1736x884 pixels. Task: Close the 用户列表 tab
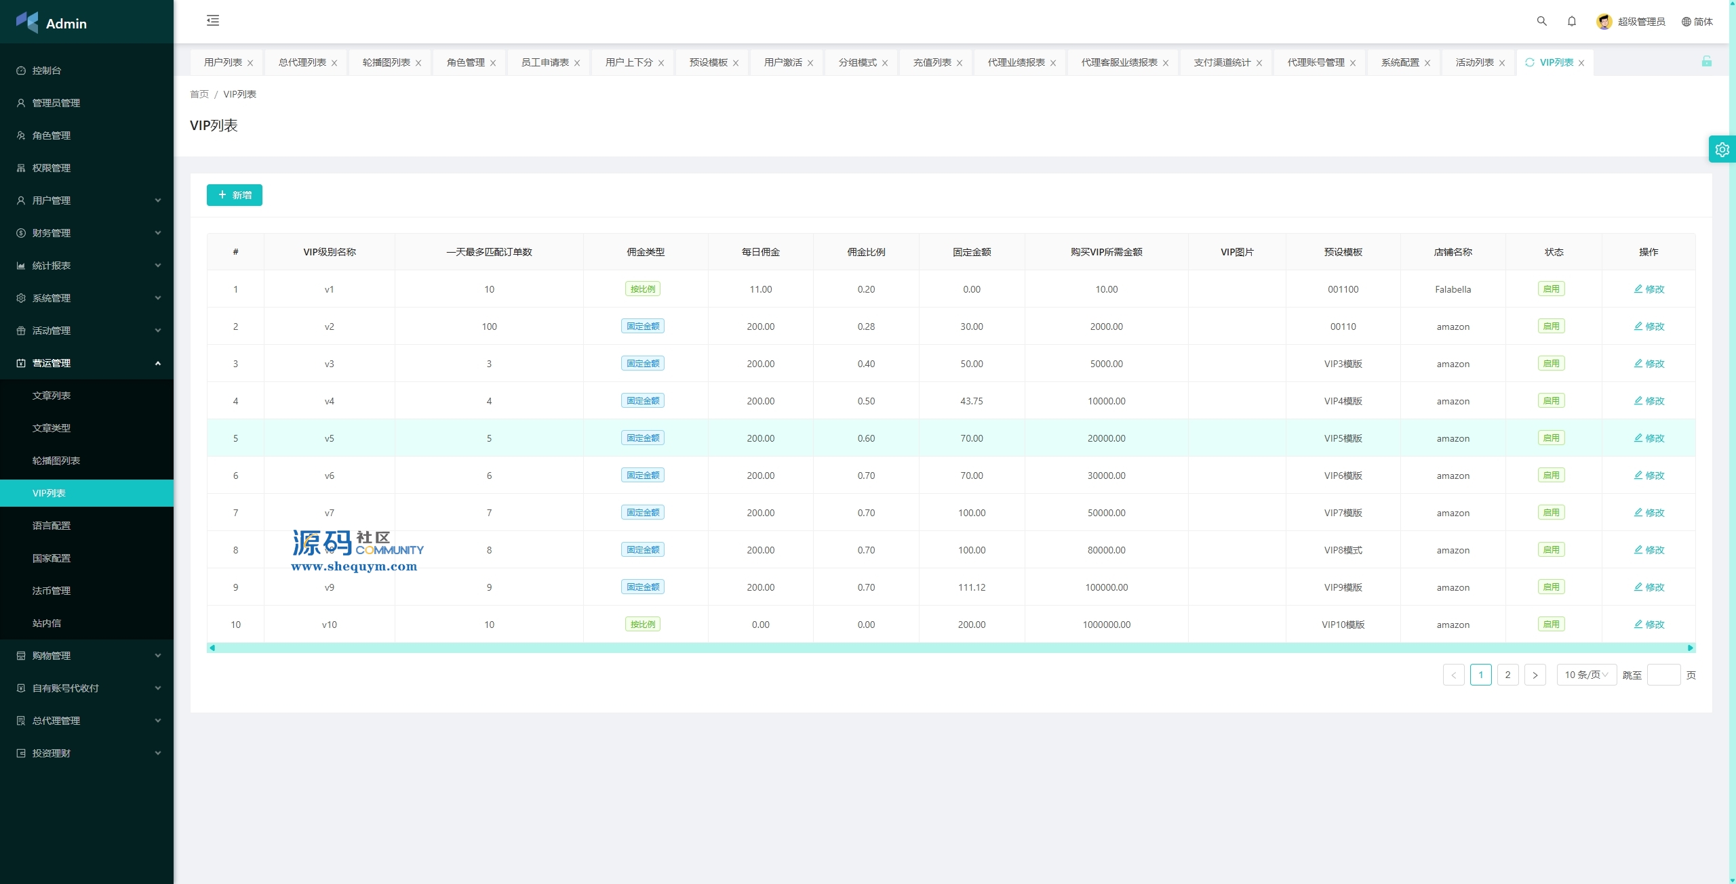250,63
